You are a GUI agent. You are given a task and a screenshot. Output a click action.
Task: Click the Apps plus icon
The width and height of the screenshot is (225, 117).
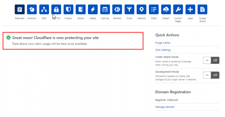(190, 10)
